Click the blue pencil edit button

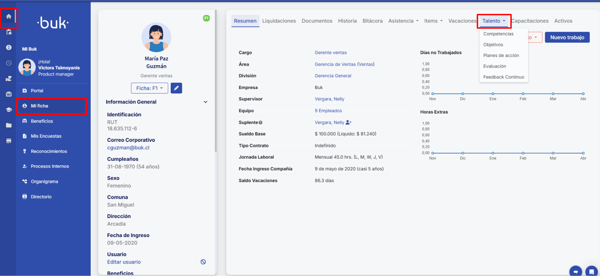176,88
